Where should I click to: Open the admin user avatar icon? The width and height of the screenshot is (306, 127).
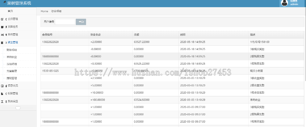pos(284,3)
